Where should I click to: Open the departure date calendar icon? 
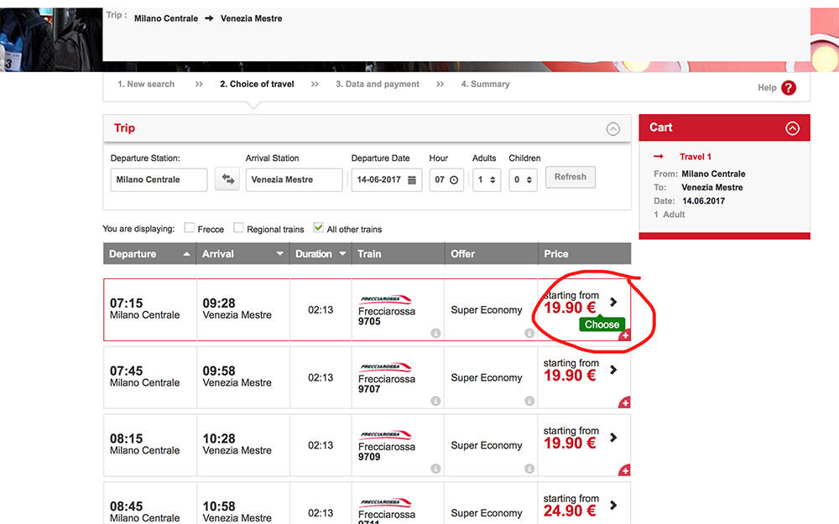411,180
